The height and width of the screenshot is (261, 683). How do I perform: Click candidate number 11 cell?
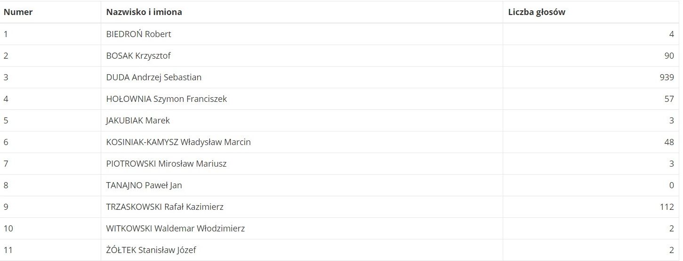[x=8, y=250]
